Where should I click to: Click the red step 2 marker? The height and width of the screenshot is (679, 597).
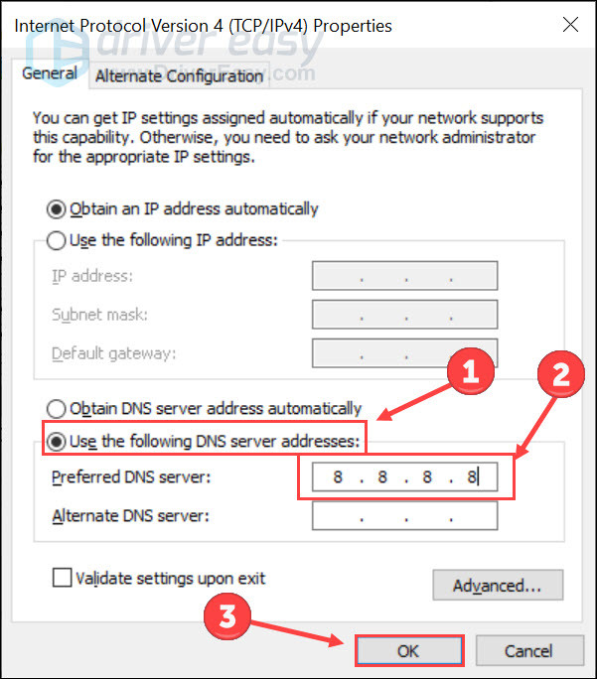[561, 374]
